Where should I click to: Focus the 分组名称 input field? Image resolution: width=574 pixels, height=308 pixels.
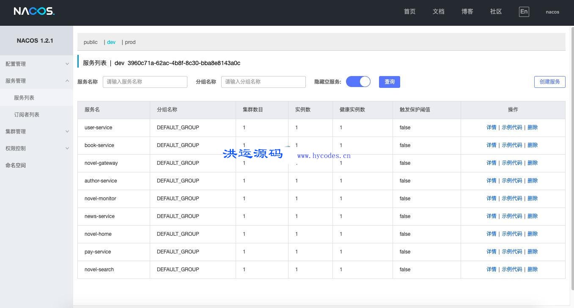(264, 82)
